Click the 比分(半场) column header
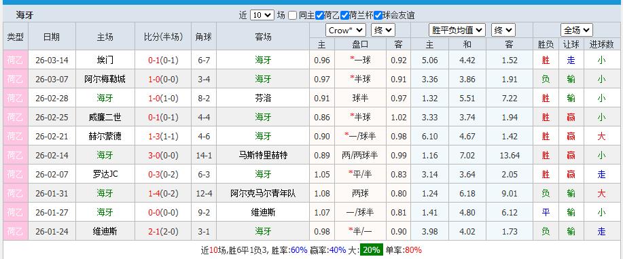Screen dimensions: 623x259 (163, 37)
